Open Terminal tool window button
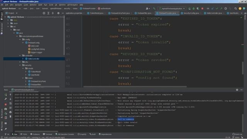Screen dimensions: 247x139 coord(47,134)
